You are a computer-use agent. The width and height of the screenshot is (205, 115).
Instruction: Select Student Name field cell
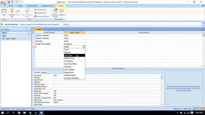click(49, 35)
